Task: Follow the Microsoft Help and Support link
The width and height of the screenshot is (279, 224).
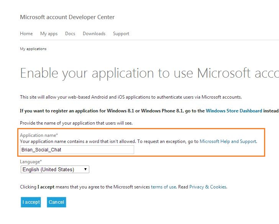Action: click(228, 141)
